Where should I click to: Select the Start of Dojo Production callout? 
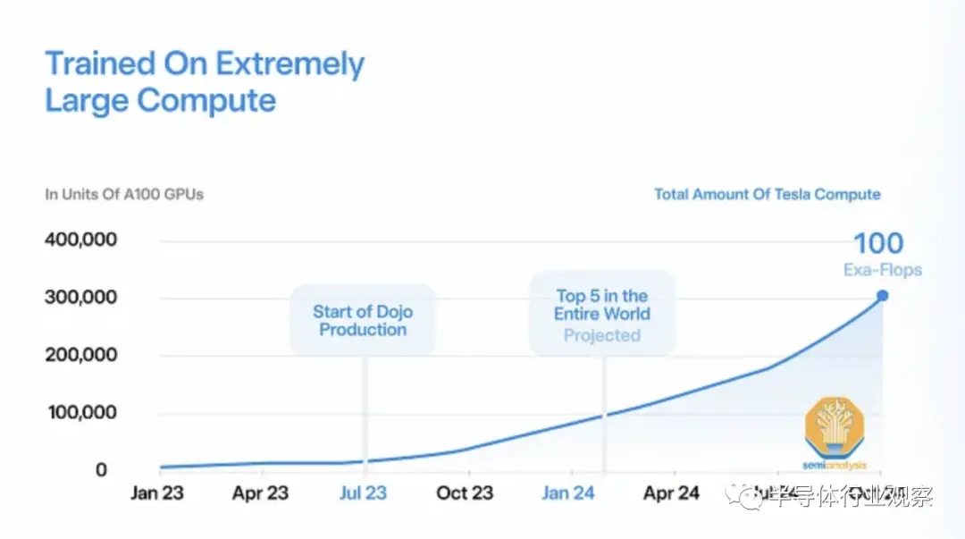[363, 320]
